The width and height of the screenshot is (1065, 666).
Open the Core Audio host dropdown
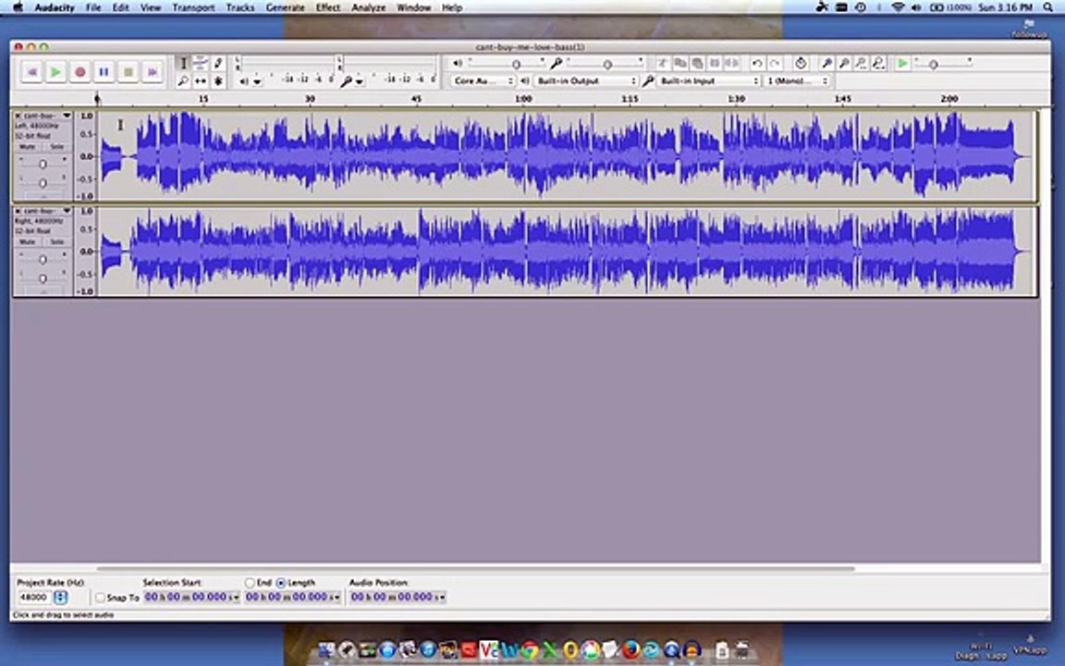click(483, 80)
